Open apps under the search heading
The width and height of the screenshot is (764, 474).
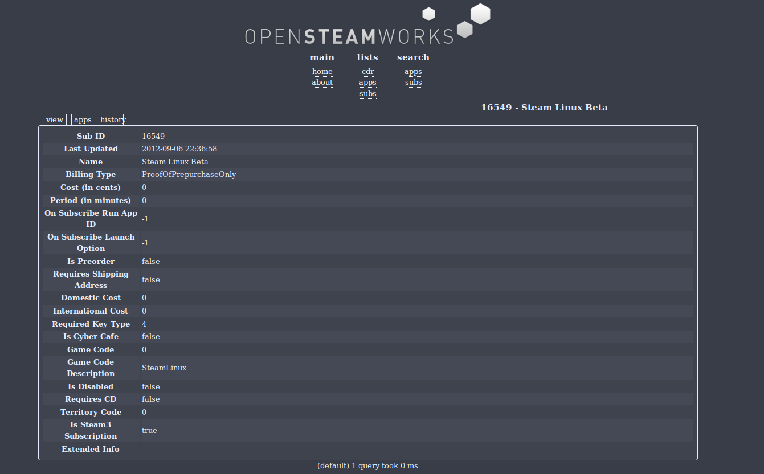tap(413, 72)
